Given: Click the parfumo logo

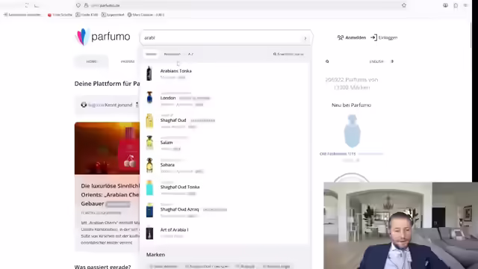Looking at the screenshot, I should click(x=102, y=37).
